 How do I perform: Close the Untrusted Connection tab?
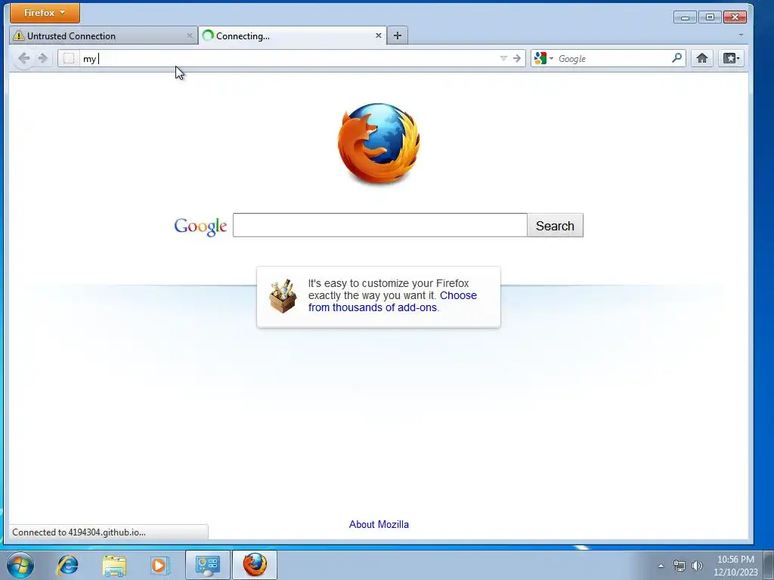coord(190,35)
